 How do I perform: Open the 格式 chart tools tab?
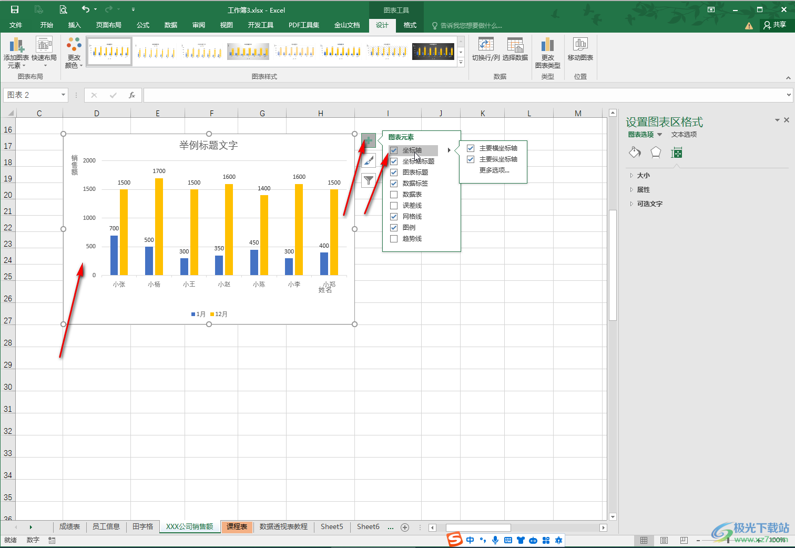click(x=410, y=25)
